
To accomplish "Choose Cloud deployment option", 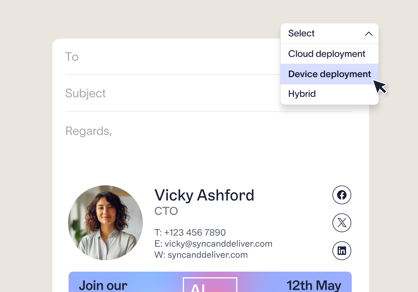I will point(327,54).
